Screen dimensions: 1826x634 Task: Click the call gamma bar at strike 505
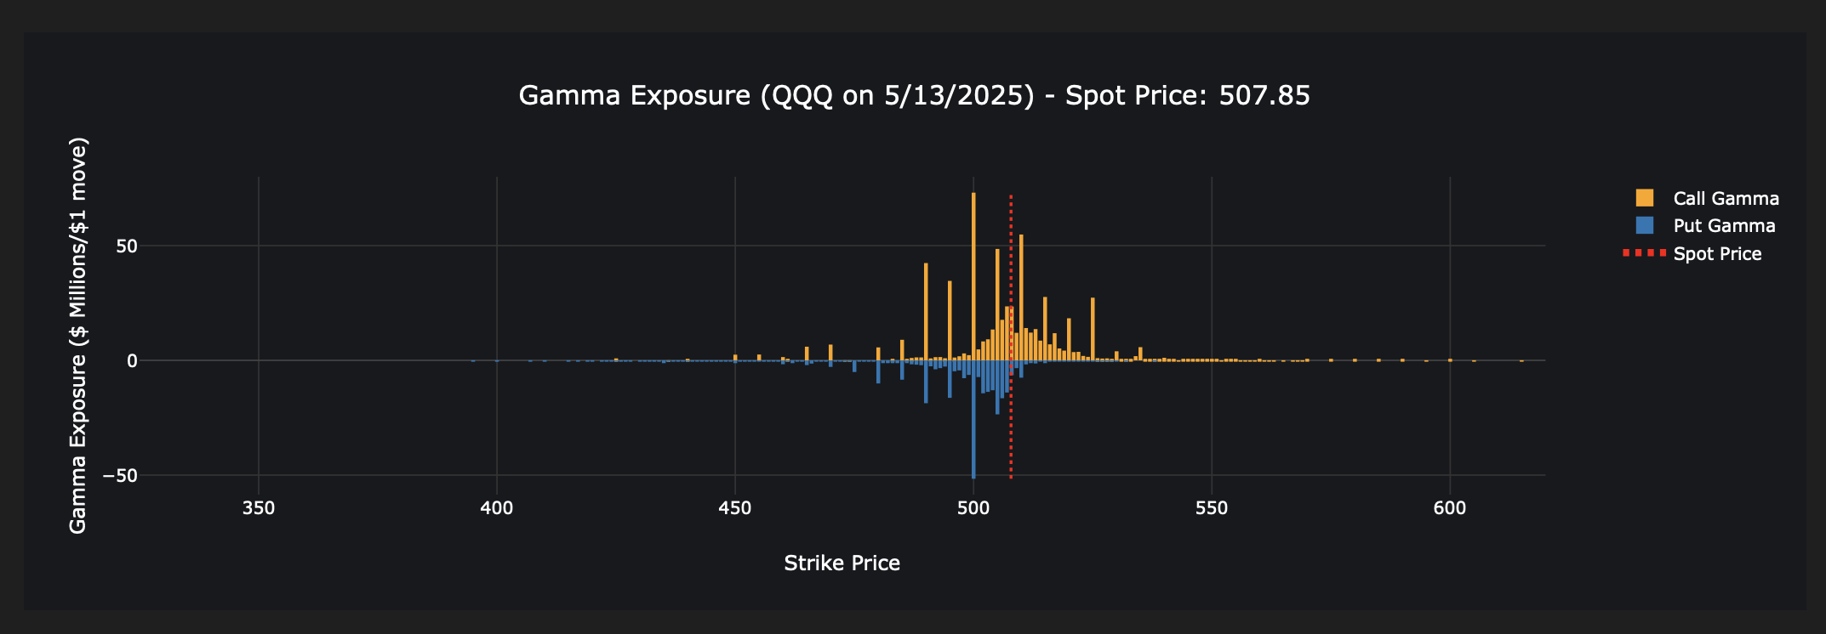click(997, 304)
